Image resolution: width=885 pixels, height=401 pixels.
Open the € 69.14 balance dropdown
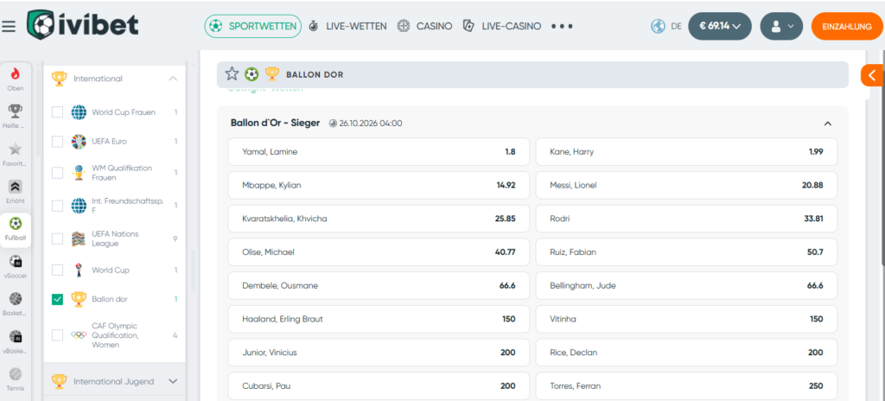(720, 26)
